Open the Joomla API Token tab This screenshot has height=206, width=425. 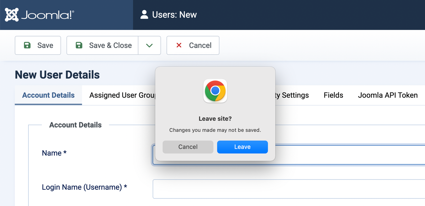[388, 95]
